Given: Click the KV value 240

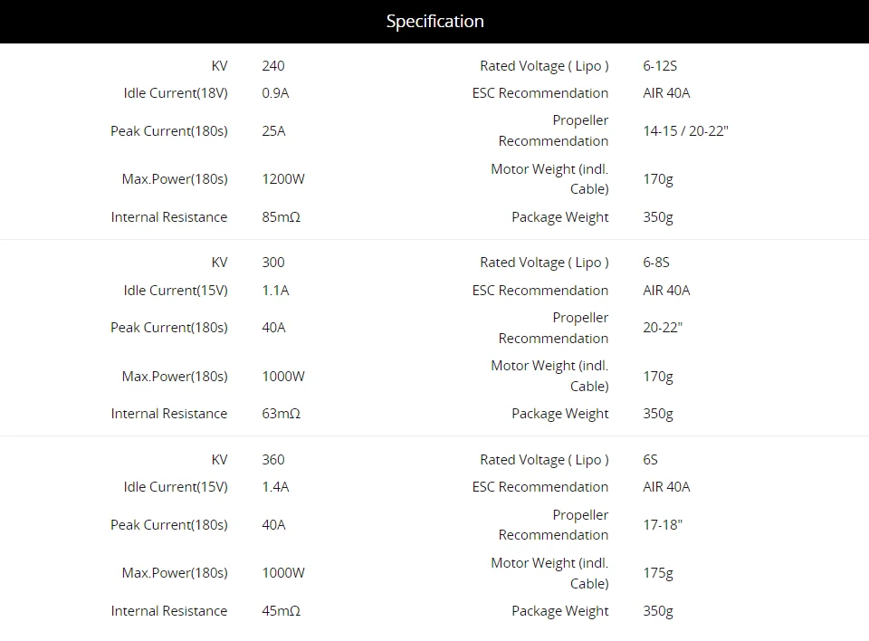Looking at the screenshot, I should tap(272, 66).
